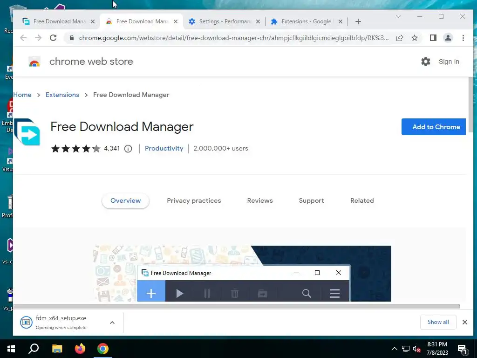
Task: Go back with the browser back arrow
Action: 23,38
